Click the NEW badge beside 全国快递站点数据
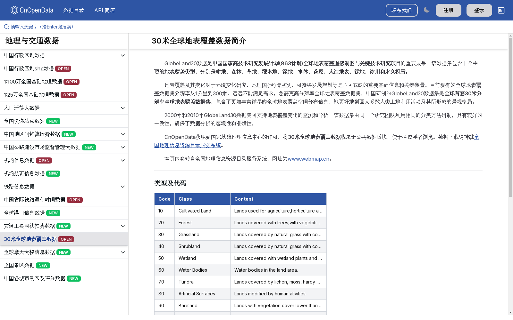 [x=53, y=121]
